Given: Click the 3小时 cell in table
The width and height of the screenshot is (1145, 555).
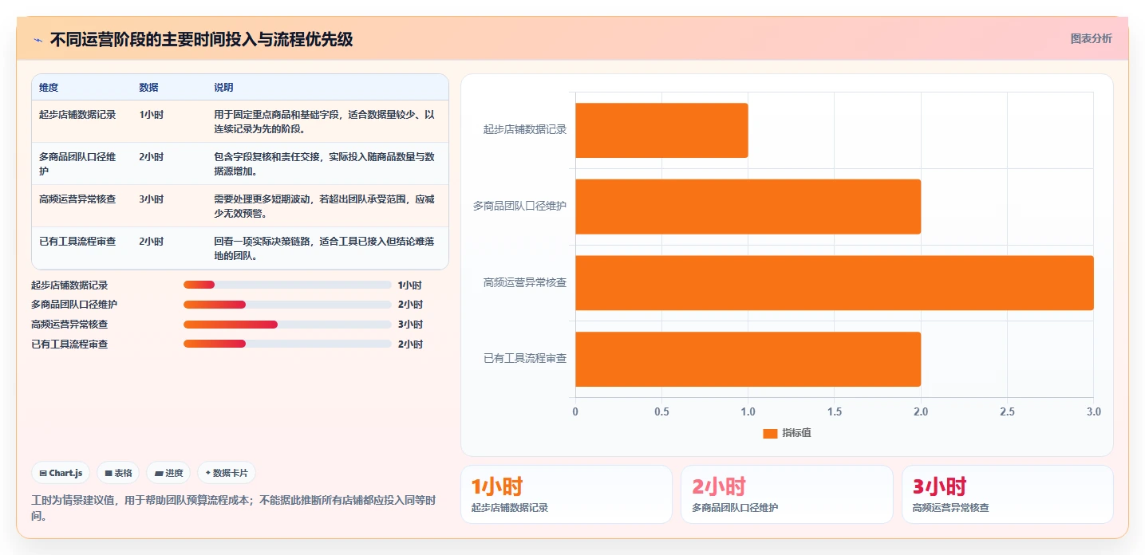Looking at the screenshot, I should pyautogui.click(x=151, y=199).
